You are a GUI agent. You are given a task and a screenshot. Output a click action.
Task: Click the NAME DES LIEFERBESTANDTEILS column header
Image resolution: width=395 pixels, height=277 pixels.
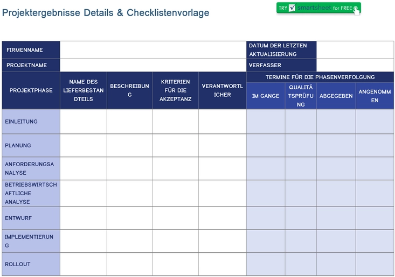point(84,90)
